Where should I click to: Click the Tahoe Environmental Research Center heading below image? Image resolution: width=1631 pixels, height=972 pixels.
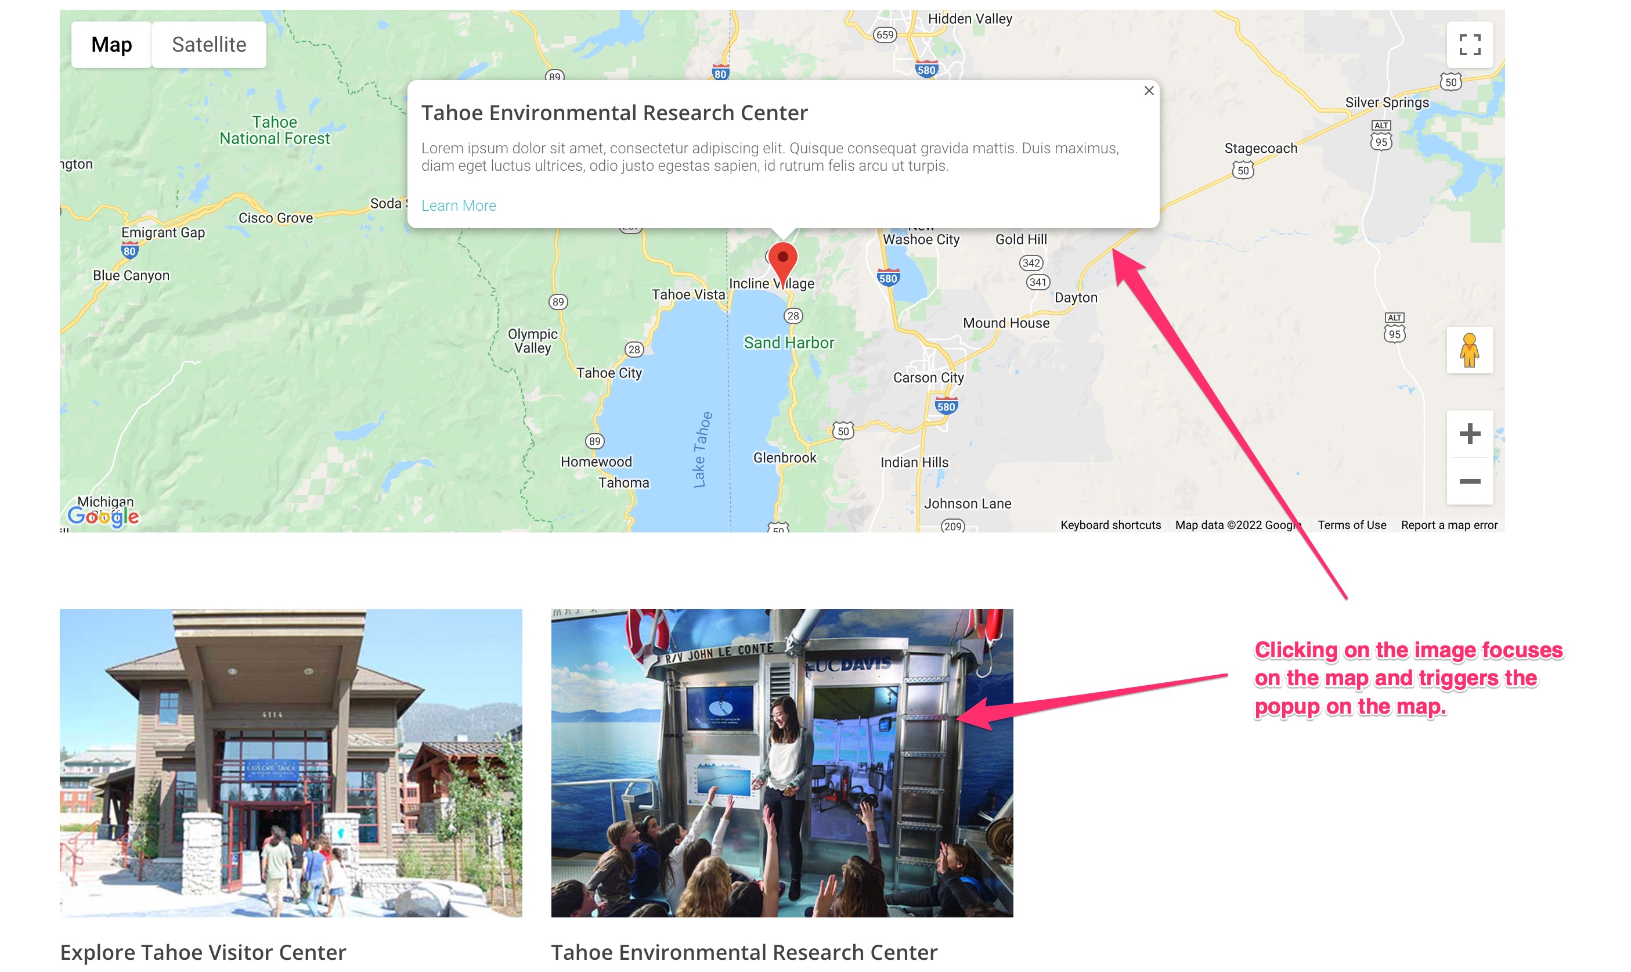744,952
